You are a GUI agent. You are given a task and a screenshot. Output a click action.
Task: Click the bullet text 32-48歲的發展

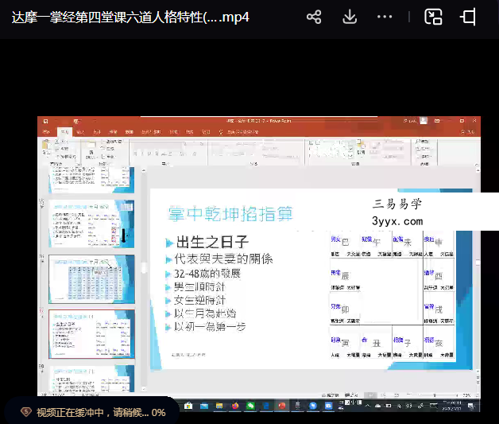[207, 274]
